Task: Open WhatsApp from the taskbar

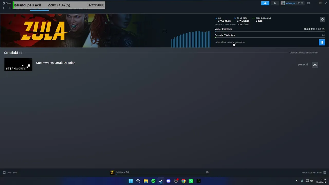Action: click(x=191, y=181)
